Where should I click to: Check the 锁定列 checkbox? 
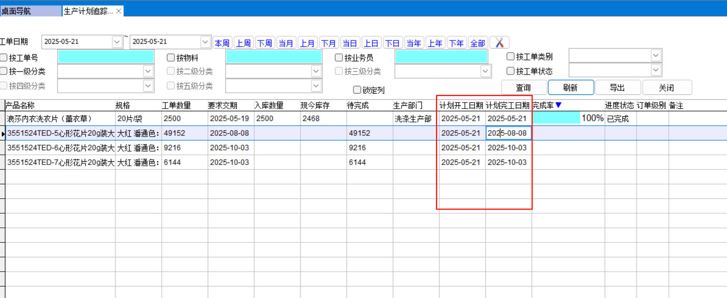point(357,90)
